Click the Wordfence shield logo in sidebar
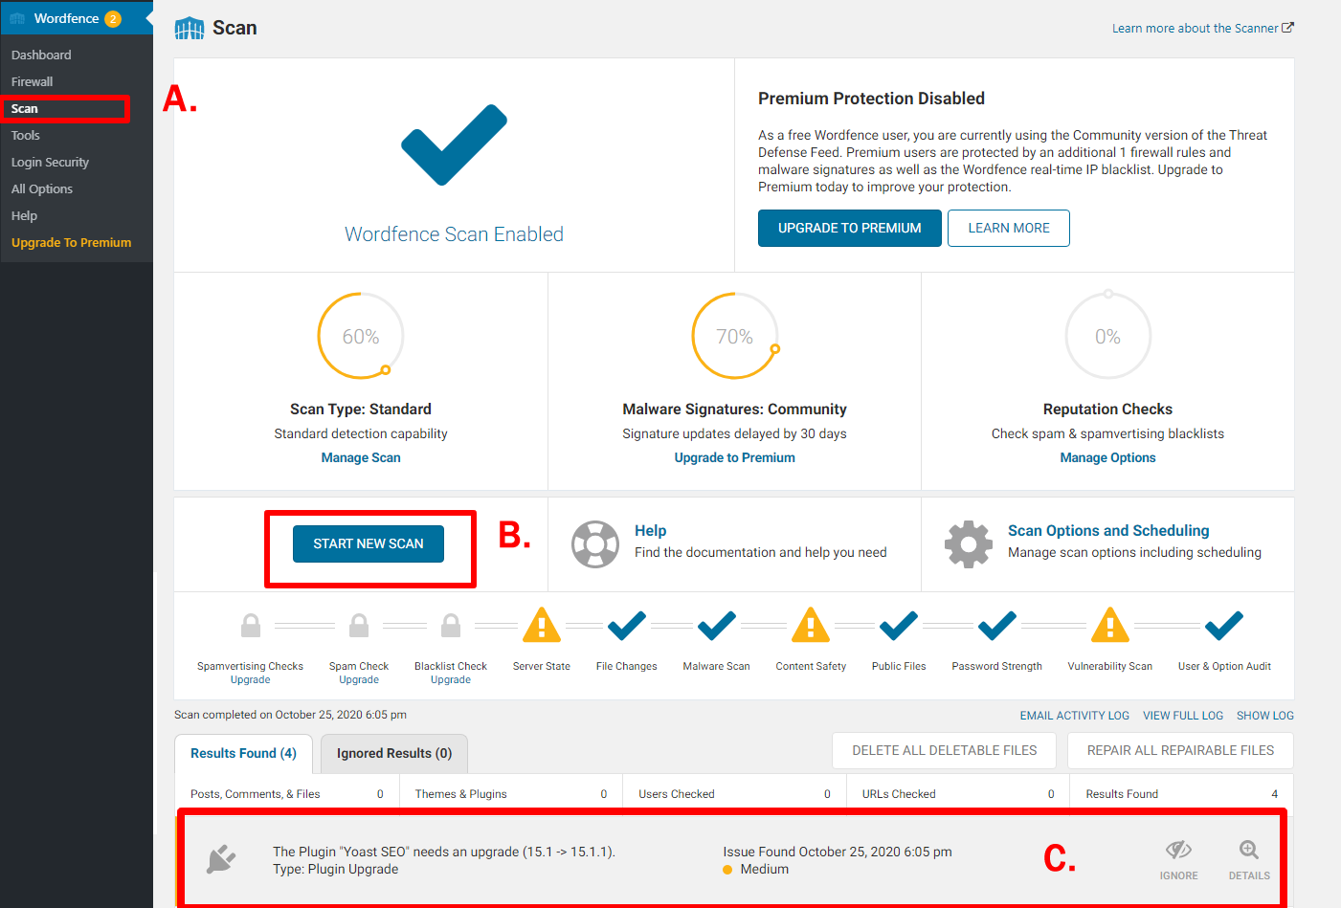 point(17,18)
